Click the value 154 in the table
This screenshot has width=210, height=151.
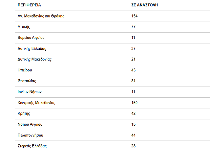[x=134, y=16]
